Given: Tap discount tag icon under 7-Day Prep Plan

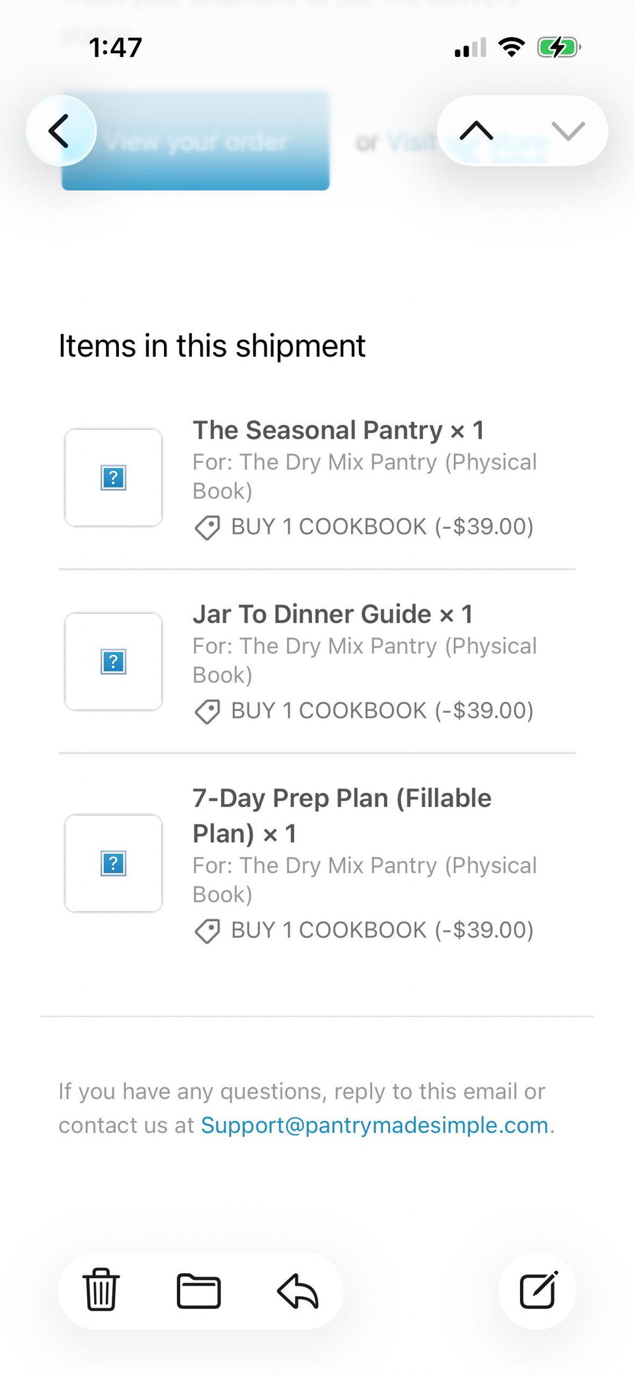Looking at the screenshot, I should pyautogui.click(x=207, y=931).
